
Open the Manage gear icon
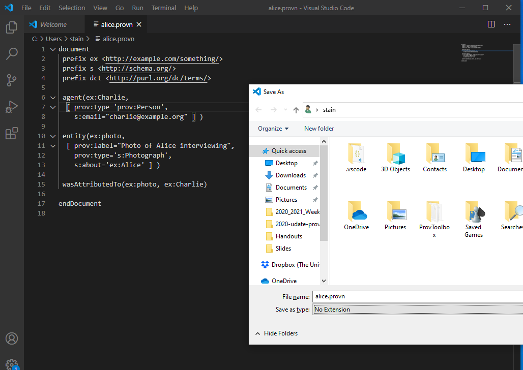12,364
